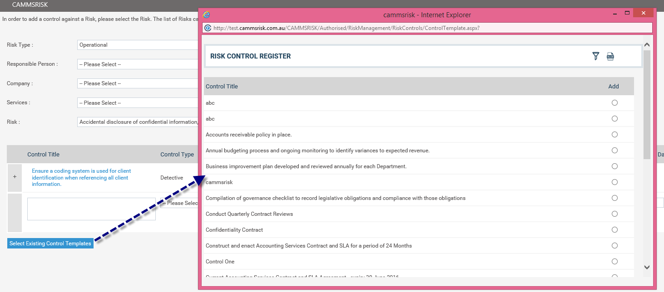Click the new Control Title text box
664x292 pixels.
click(91, 209)
